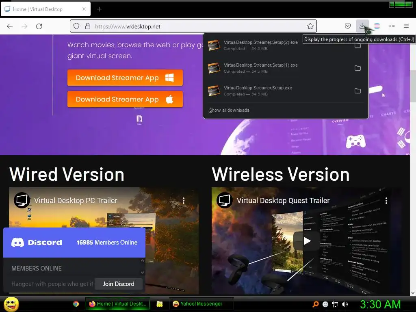Show folder for VirtualDesktop.Streamer.Setup(1).exe

click(x=357, y=68)
